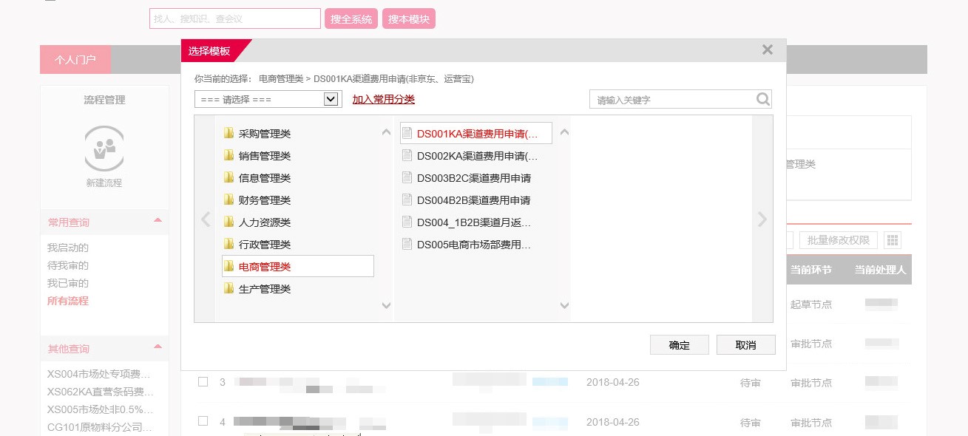968x436 pixels.
Task: Choose the DS003B2C渠道费用申请 template
Action: pos(473,178)
